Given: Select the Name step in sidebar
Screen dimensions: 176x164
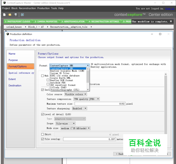Looking at the screenshot, I should (12, 54).
